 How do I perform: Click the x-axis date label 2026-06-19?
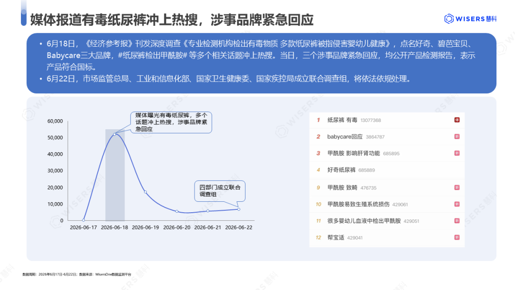point(145,227)
